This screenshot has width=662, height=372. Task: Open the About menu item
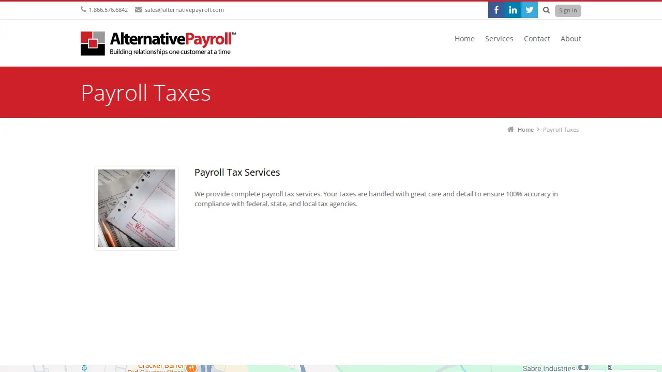(x=571, y=39)
